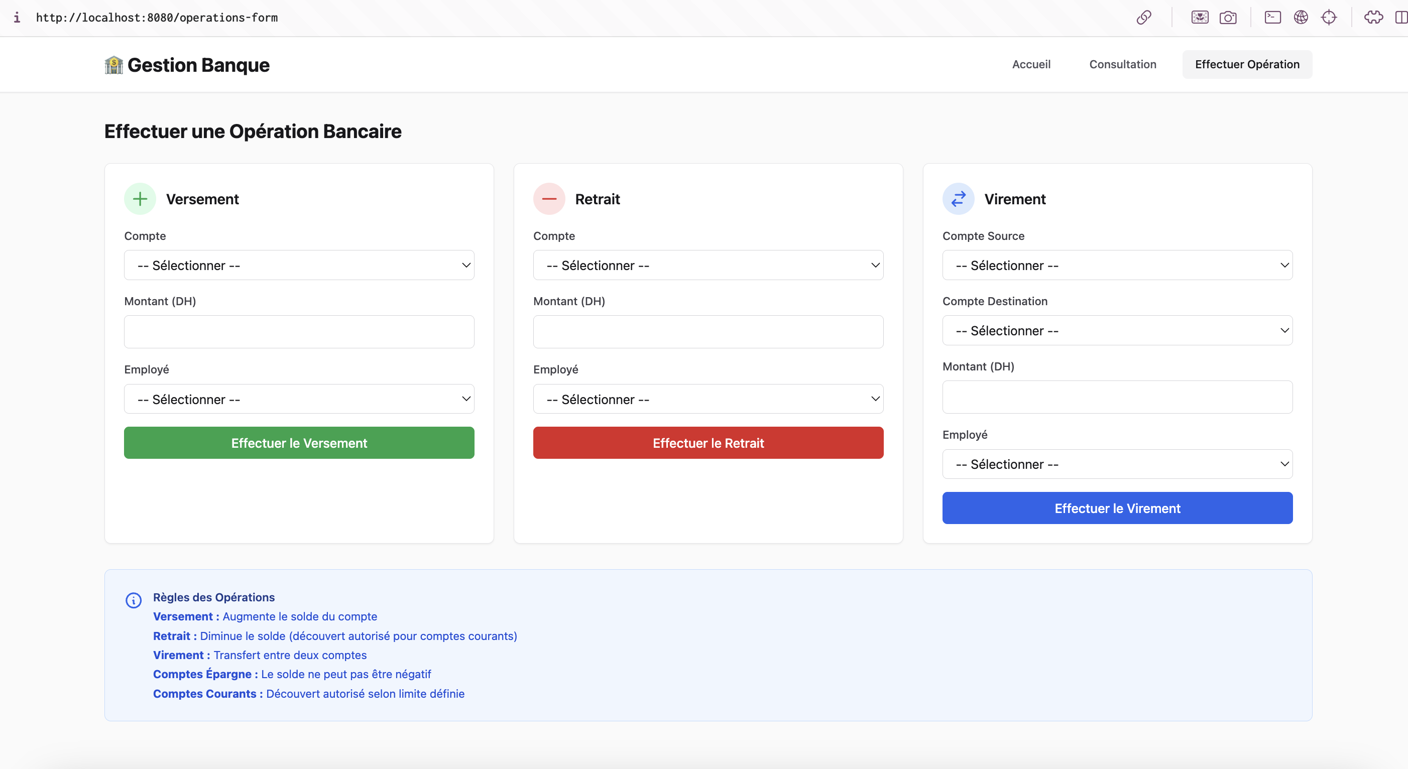Click the blue Effectuer le Virement button
This screenshot has height=769, width=1408.
[x=1117, y=508]
